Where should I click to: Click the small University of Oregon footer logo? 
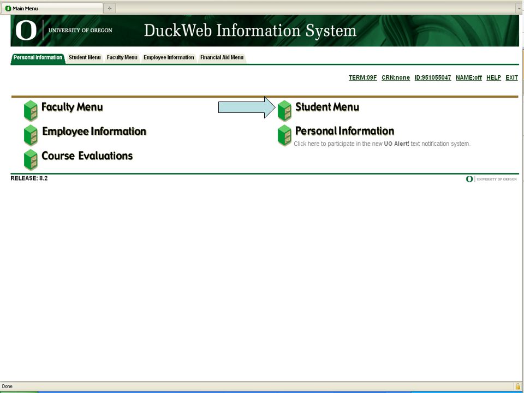point(491,179)
